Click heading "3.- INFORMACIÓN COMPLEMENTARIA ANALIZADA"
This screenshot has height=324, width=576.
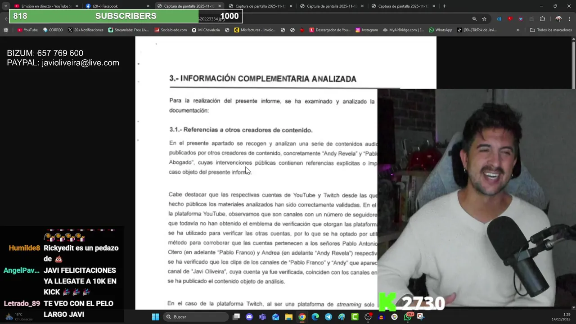(x=263, y=79)
